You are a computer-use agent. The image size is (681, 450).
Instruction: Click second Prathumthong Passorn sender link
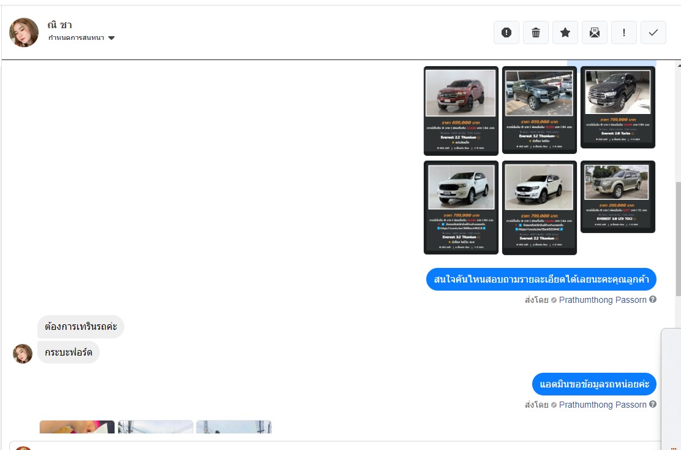[x=603, y=405]
